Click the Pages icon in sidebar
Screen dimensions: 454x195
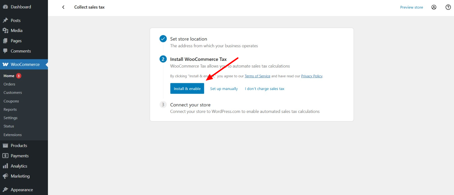point(5,41)
